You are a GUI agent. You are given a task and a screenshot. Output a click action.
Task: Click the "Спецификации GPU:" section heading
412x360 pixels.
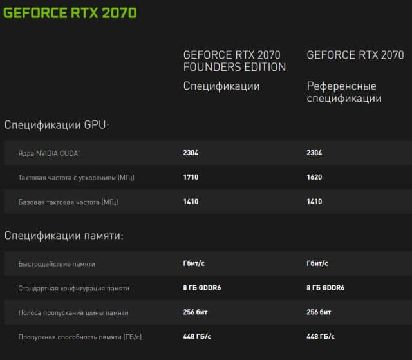(x=57, y=125)
